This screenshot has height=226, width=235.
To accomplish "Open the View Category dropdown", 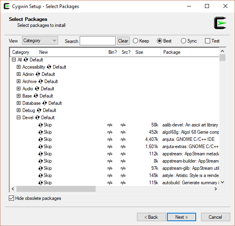I will [x=40, y=41].
